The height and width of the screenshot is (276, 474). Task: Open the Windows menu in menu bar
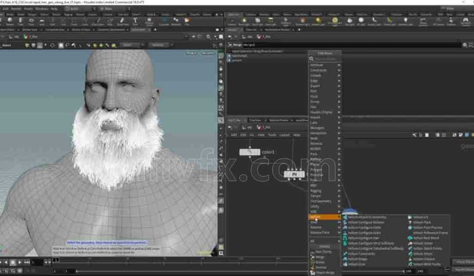tap(42, 9)
